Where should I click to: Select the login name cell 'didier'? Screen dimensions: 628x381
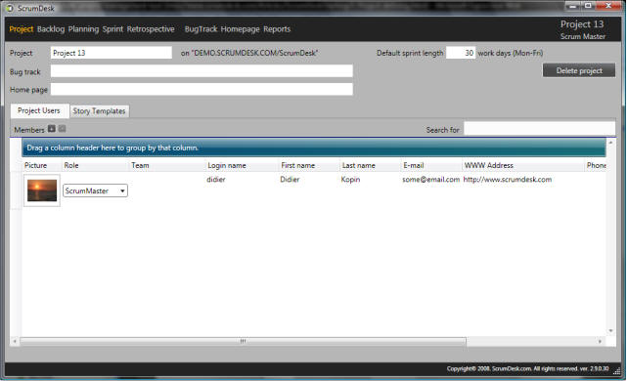pyautogui.click(x=216, y=180)
